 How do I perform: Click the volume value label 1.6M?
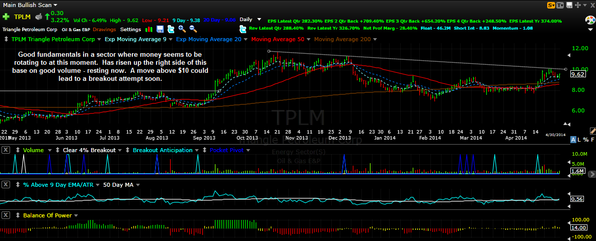pyautogui.click(x=577, y=171)
